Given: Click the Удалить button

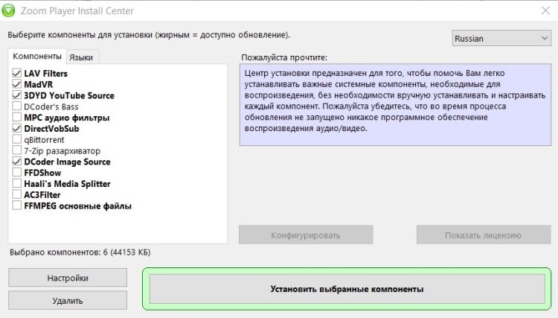Looking at the screenshot, I should 68,300.
